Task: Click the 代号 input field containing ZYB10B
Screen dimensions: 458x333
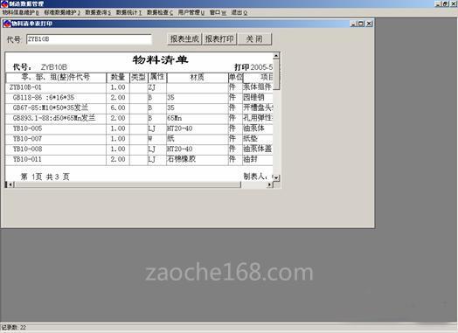Action: 89,39
